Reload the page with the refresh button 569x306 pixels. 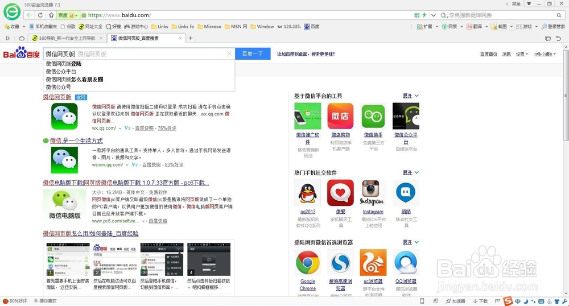click(40, 15)
